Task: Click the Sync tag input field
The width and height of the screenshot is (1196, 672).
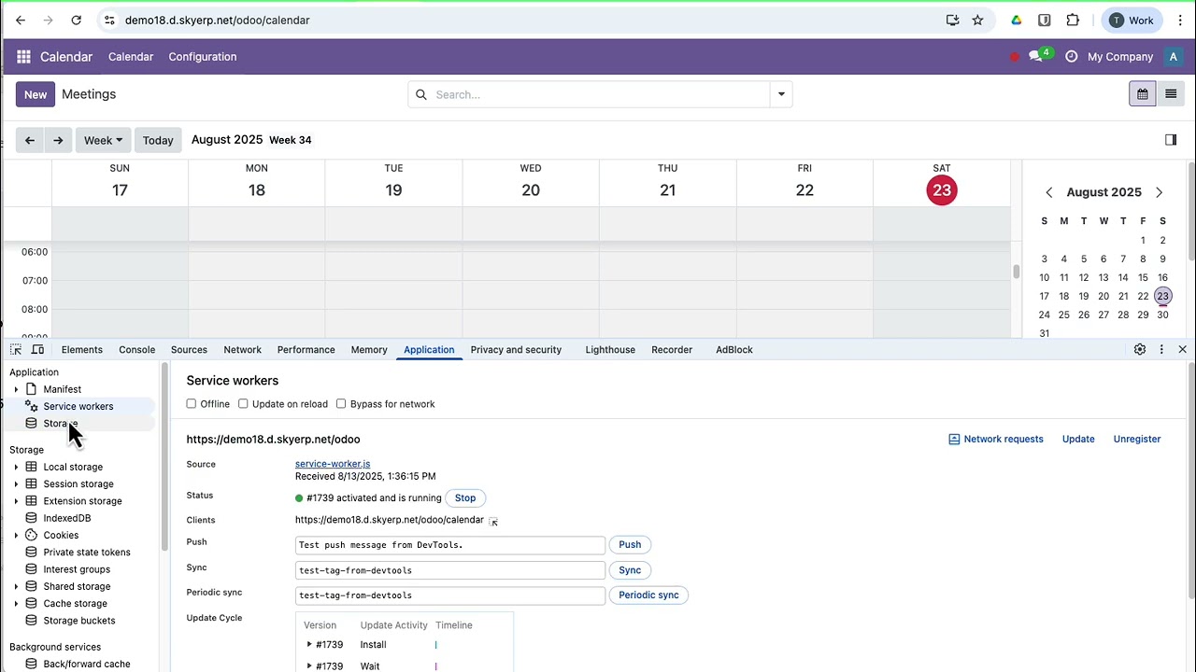Action: tap(450, 570)
